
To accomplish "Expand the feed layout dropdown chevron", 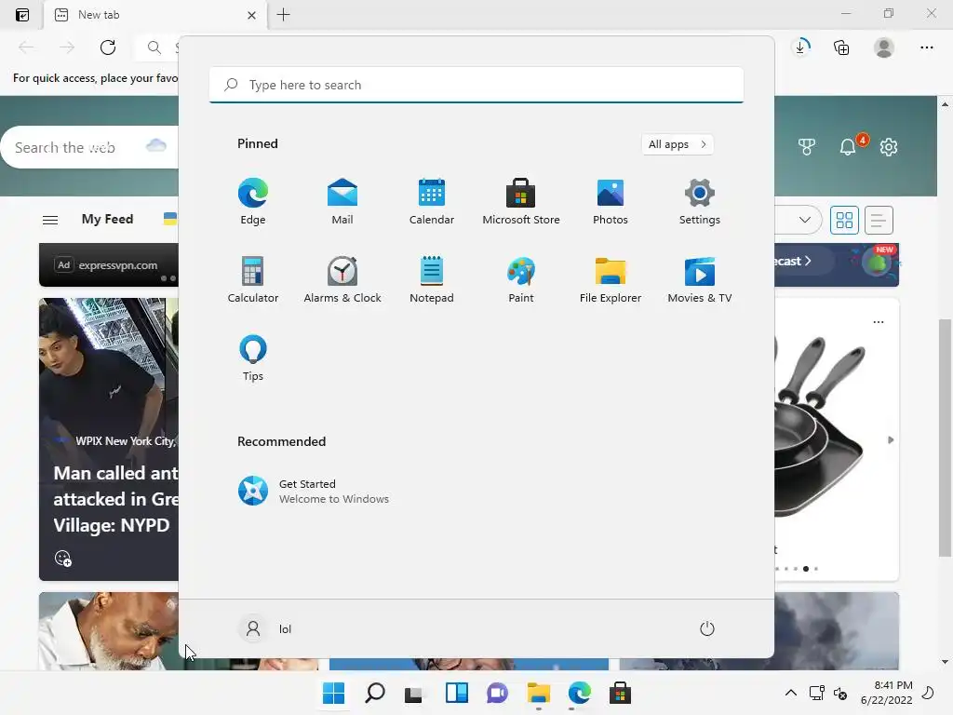I will [x=805, y=220].
